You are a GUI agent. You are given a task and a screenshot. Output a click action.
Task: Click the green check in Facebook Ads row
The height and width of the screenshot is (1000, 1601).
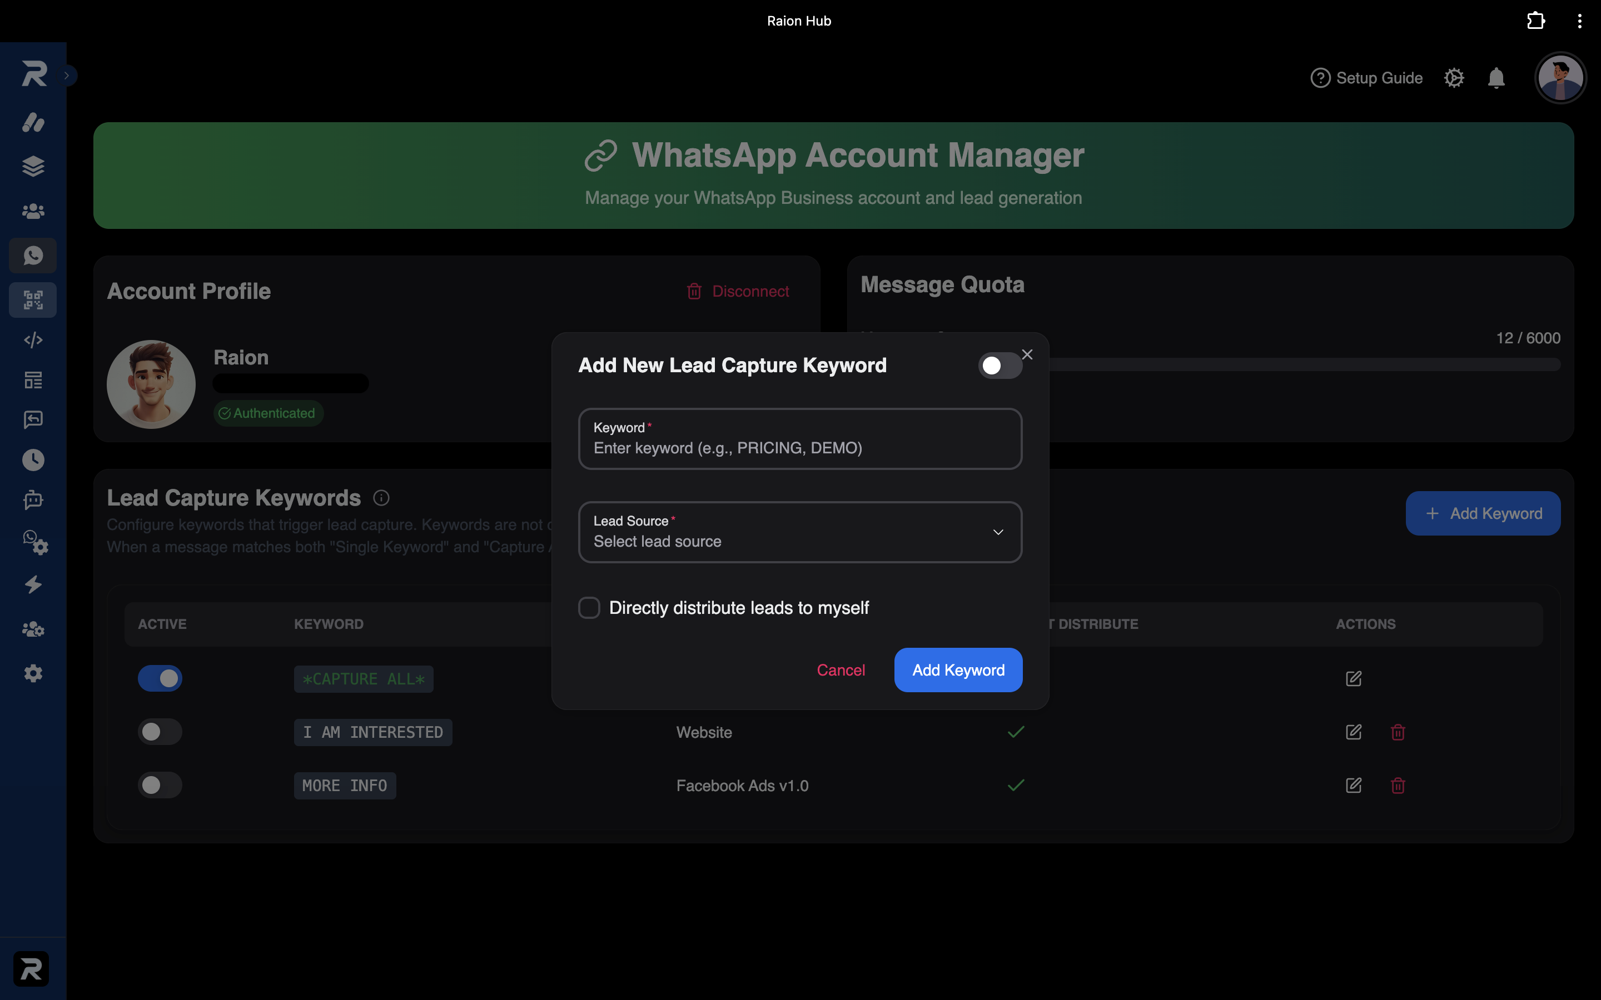tap(1016, 785)
